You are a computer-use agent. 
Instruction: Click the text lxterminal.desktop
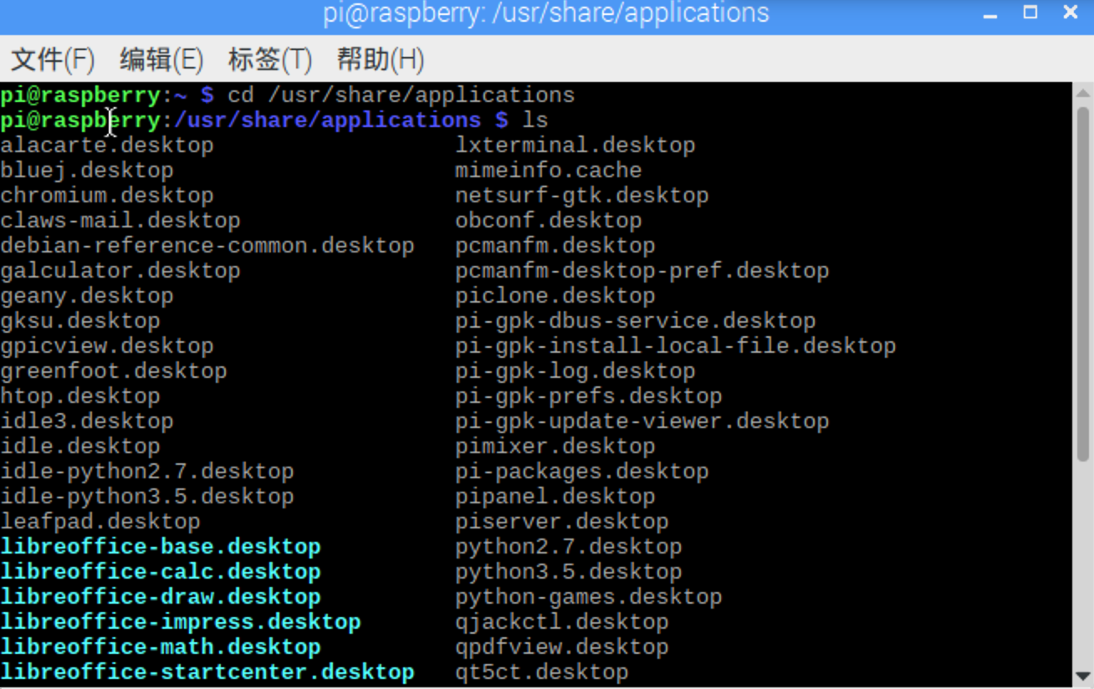[575, 145]
